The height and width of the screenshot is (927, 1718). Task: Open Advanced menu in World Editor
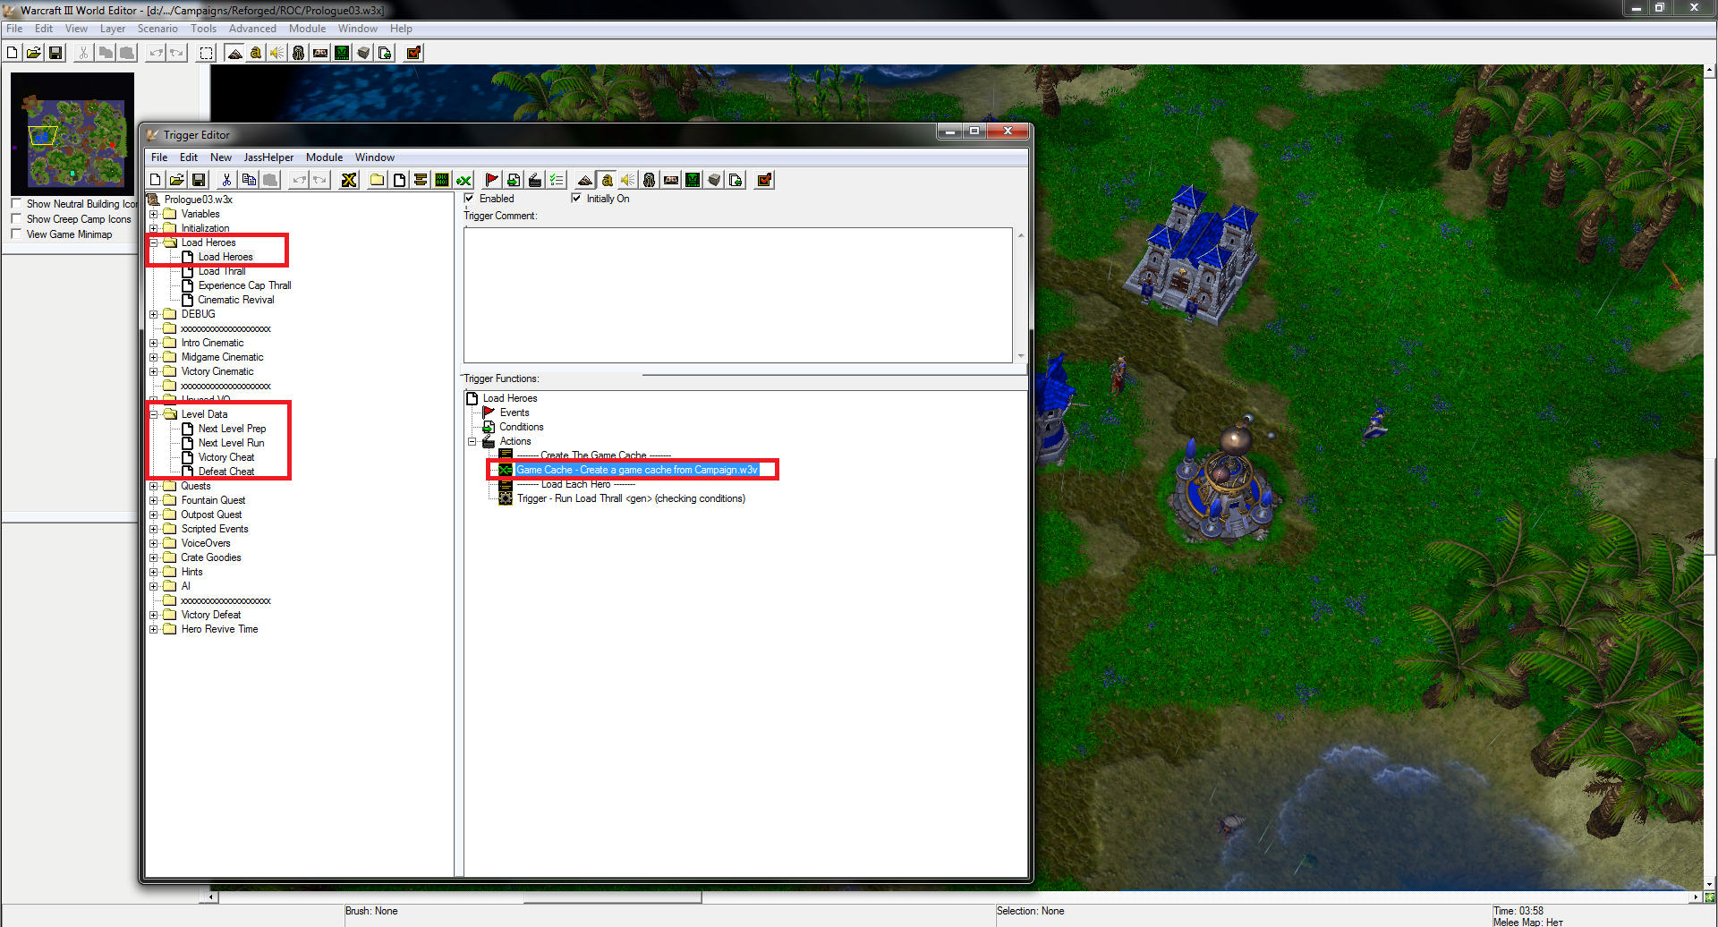[252, 29]
